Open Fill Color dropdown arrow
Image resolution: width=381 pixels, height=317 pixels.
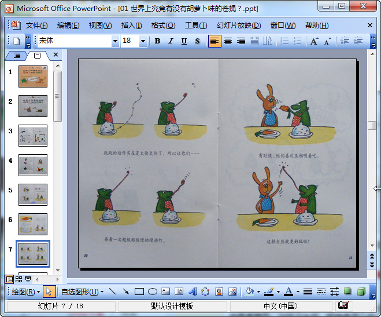[258, 292]
